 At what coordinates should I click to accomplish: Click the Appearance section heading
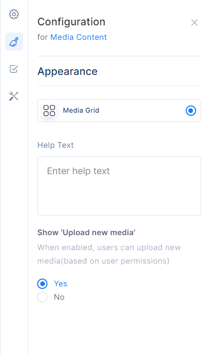tap(68, 71)
